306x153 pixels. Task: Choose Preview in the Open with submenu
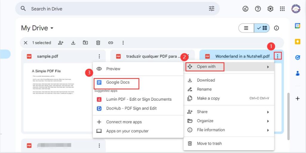point(138,69)
